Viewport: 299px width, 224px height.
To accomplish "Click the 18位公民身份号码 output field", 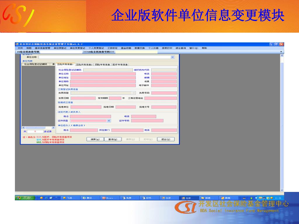I will (x=136, y=52).
